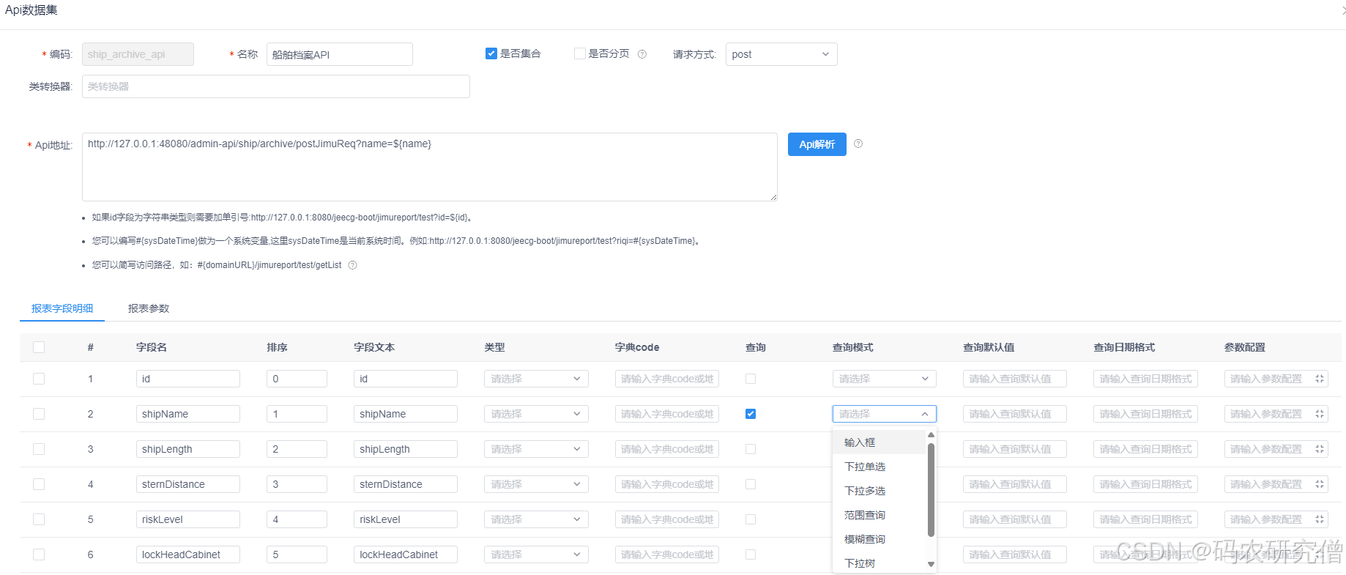
Task: Open parameter config expand icon for riskLevel row
Action: tap(1319, 519)
